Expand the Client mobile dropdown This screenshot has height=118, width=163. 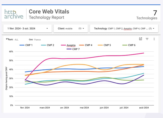[x=71, y=28]
